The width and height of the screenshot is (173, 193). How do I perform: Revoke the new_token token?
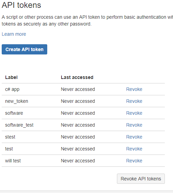(134, 101)
